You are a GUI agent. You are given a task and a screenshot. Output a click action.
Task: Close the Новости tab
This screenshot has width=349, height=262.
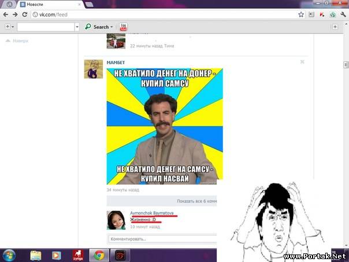pos(80,5)
